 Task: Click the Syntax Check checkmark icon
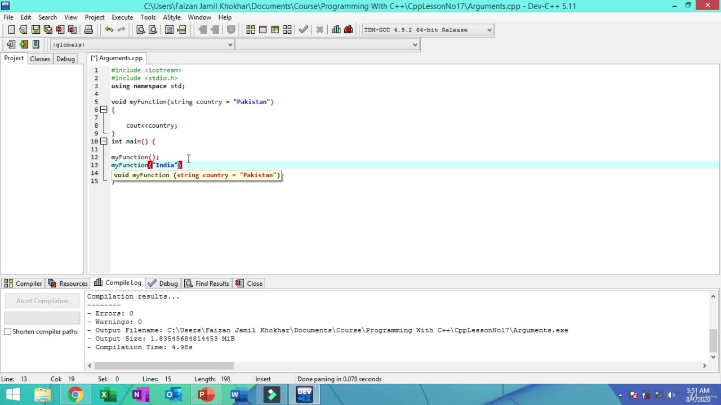click(304, 30)
